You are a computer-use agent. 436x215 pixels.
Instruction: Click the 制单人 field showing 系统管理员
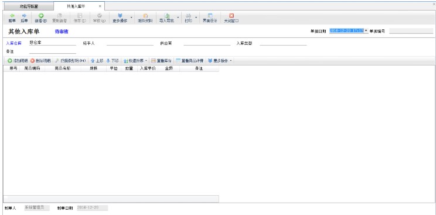pos(37,207)
